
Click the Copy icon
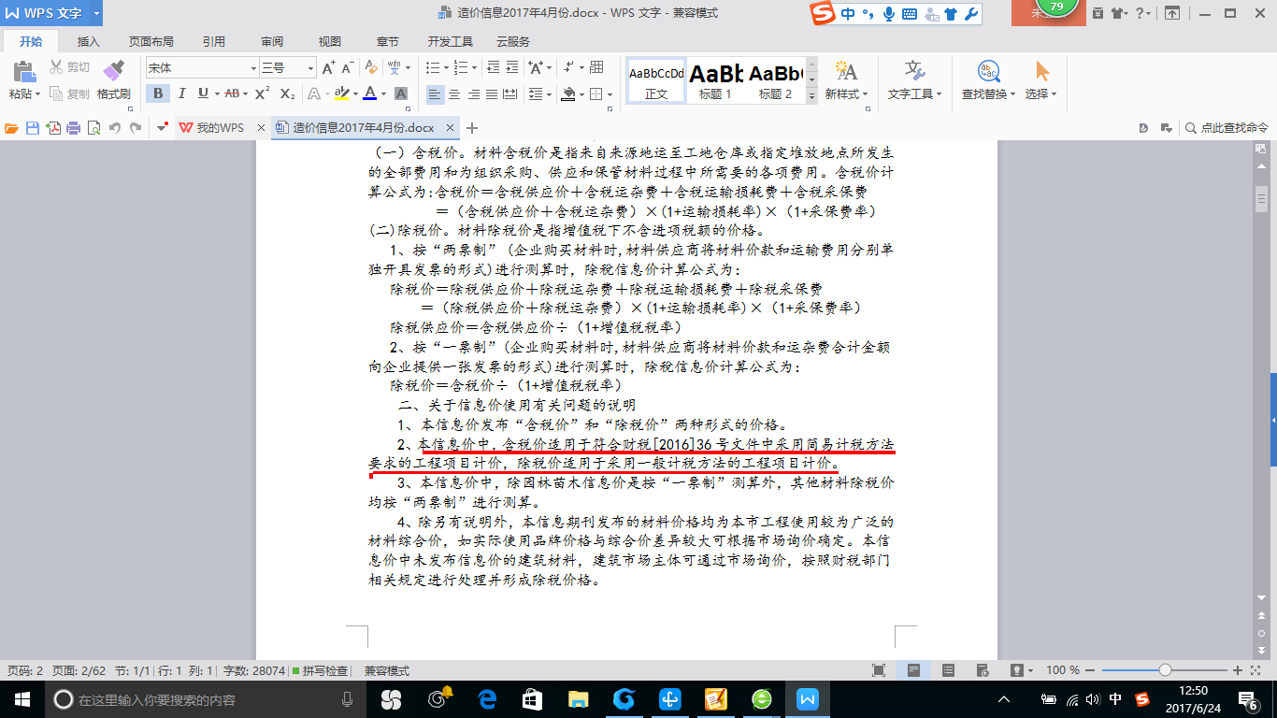pyautogui.click(x=57, y=93)
